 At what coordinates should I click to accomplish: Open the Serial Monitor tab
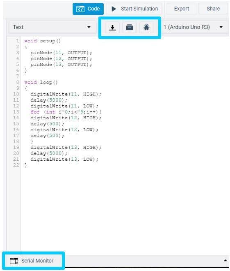tap(34, 261)
